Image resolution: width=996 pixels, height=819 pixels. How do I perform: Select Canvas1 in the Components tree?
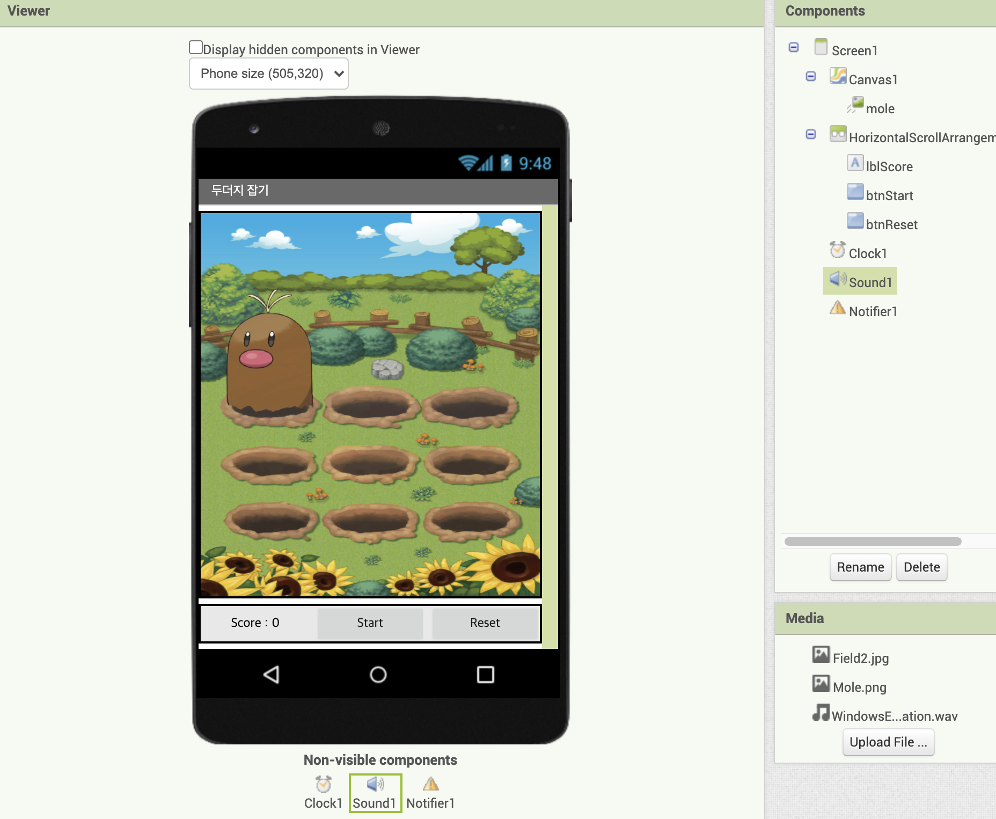pos(873,79)
